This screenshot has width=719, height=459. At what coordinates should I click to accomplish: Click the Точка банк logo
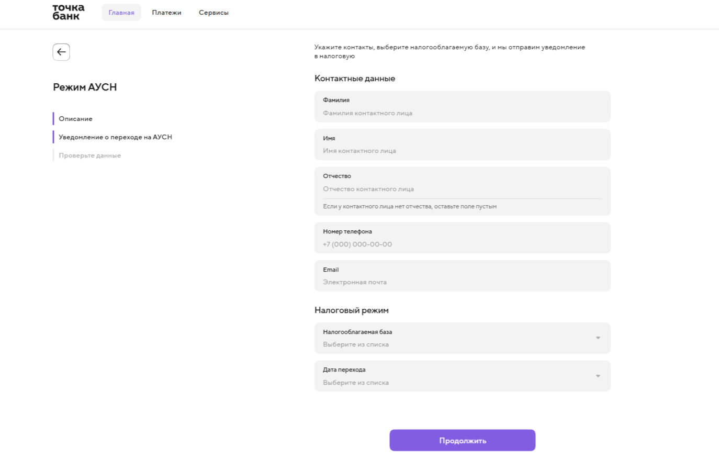68,12
